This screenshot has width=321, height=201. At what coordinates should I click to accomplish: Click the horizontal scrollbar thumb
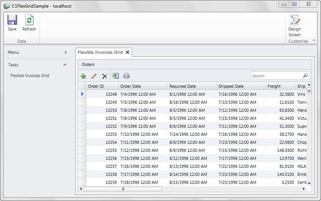point(123,189)
